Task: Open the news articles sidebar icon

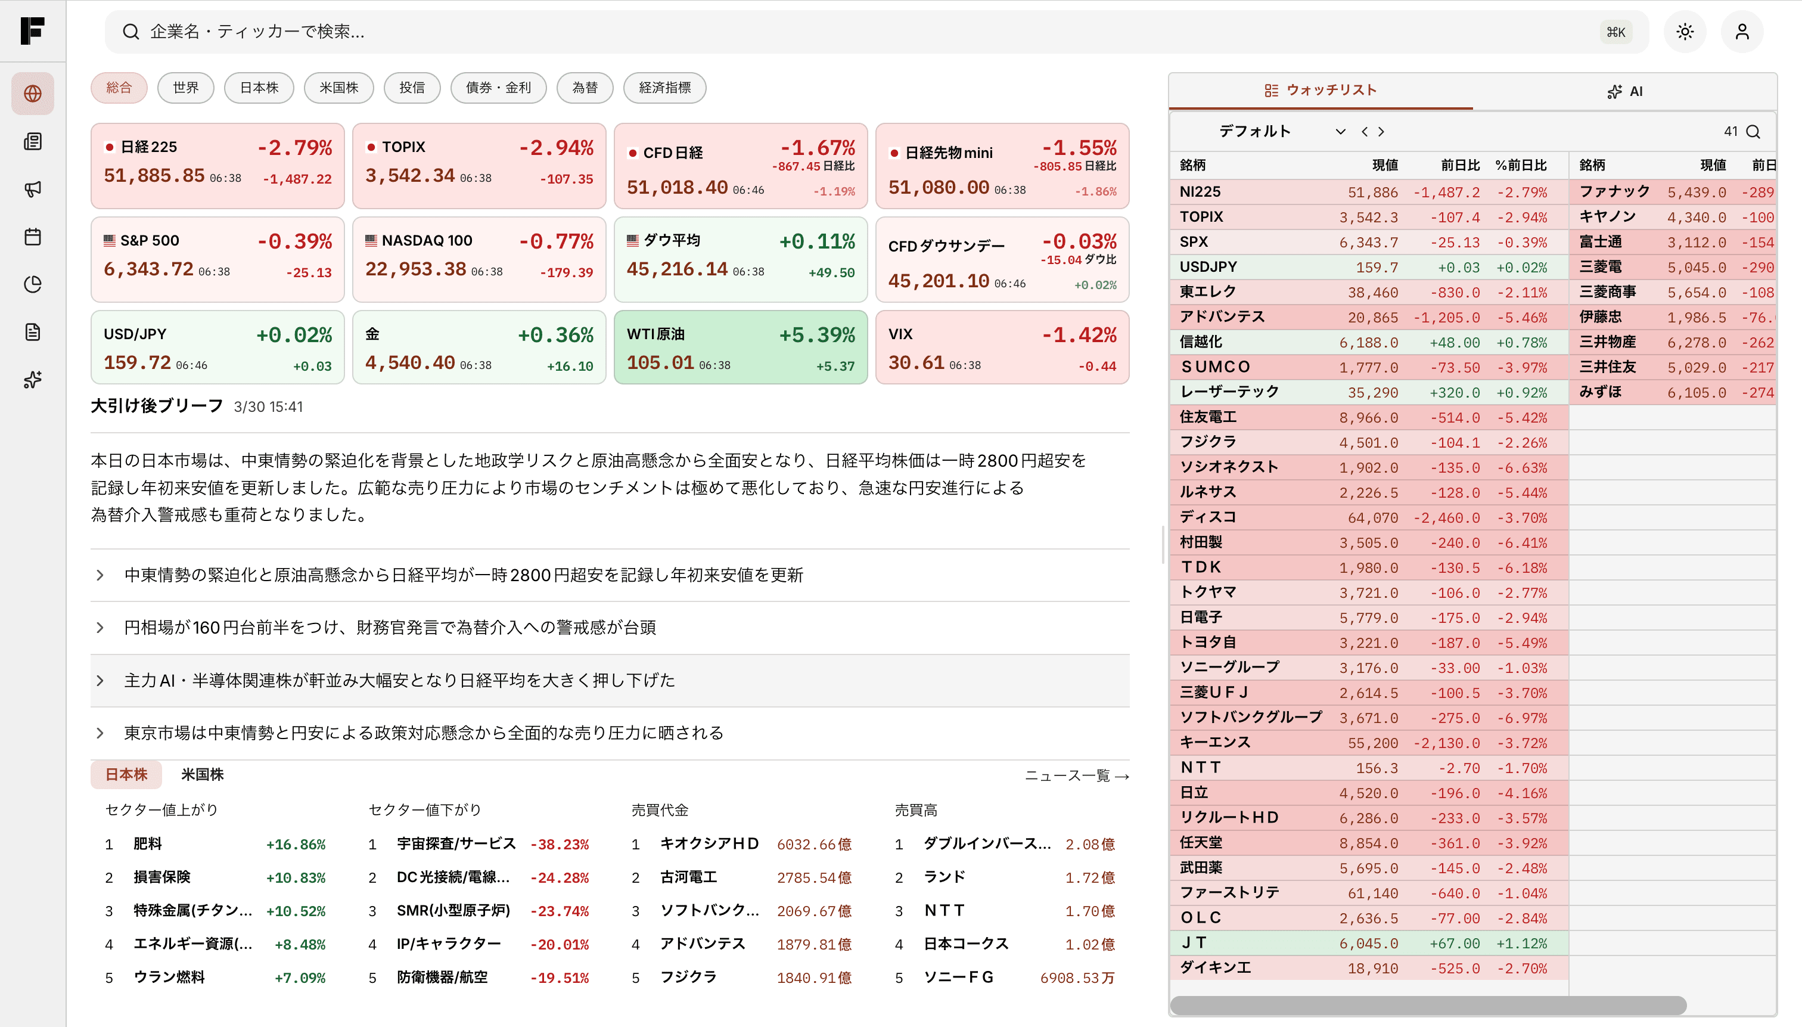Action: click(x=32, y=142)
